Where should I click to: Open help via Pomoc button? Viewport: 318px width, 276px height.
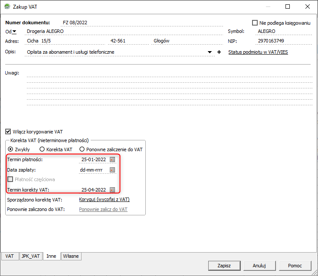295,266
